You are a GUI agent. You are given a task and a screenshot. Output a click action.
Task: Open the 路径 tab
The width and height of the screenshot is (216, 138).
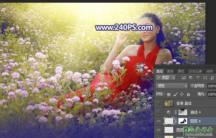[181, 71]
